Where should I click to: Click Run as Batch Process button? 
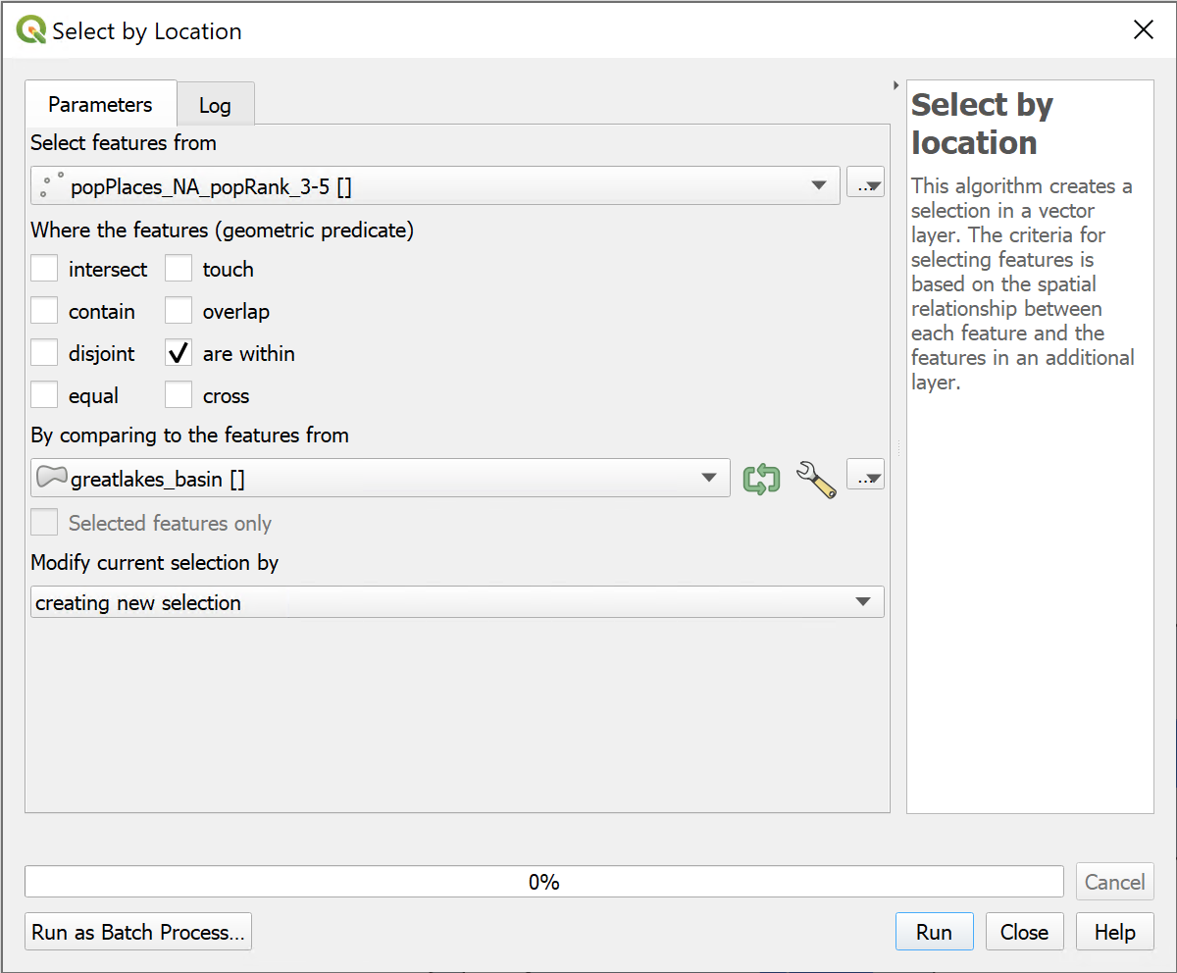pos(138,932)
